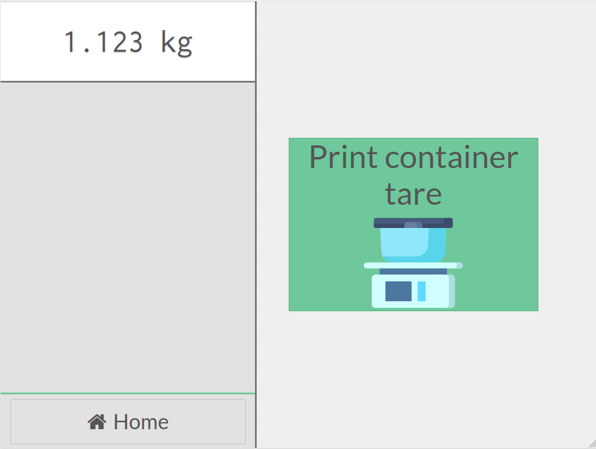Click the green progress bar above Home
The width and height of the screenshot is (596, 449).
point(128,393)
